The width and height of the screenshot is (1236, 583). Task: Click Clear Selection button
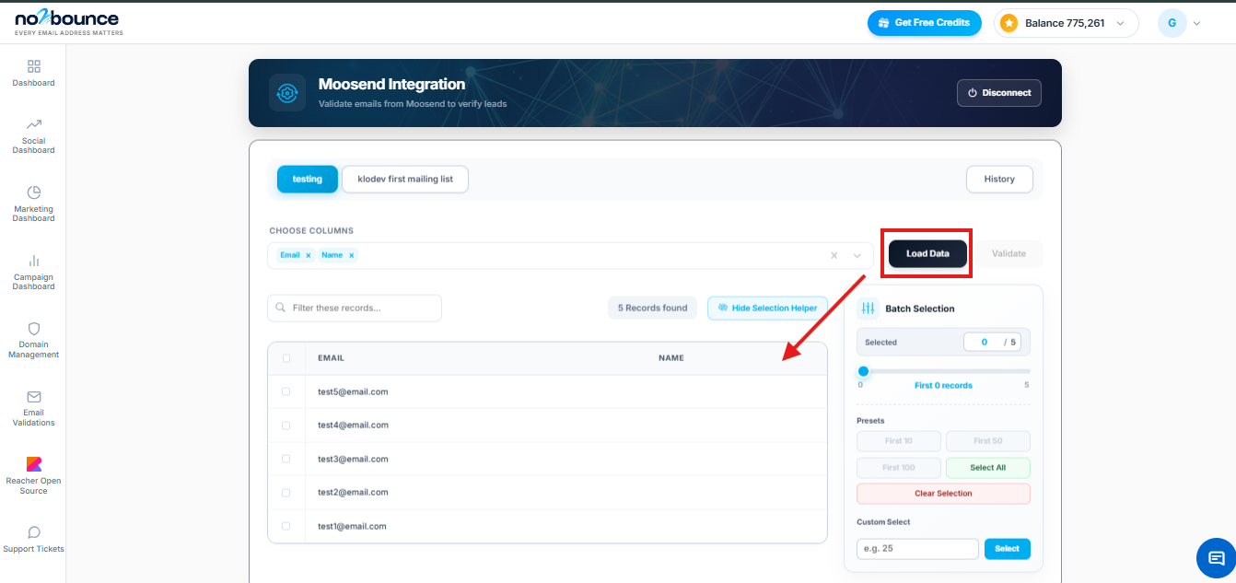point(943,494)
